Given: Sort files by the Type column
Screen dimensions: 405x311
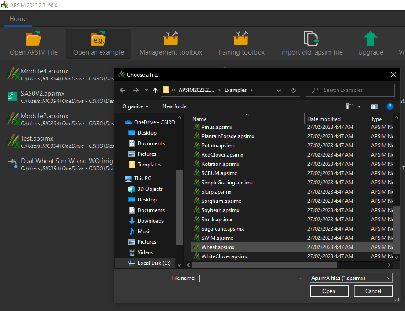Looking at the screenshot, I should point(376,119).
